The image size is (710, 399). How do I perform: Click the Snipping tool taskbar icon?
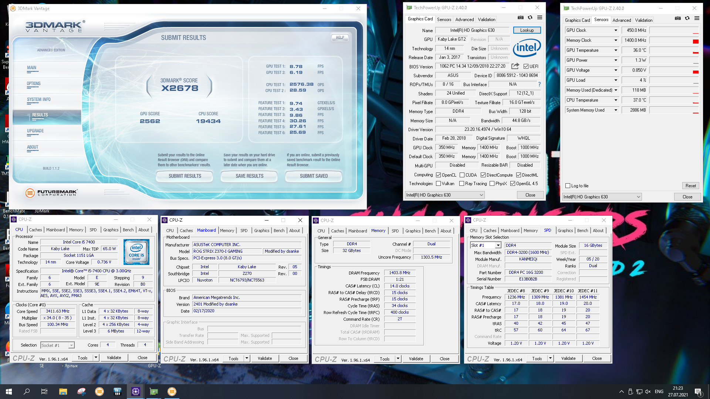click(x=81, y=392)
